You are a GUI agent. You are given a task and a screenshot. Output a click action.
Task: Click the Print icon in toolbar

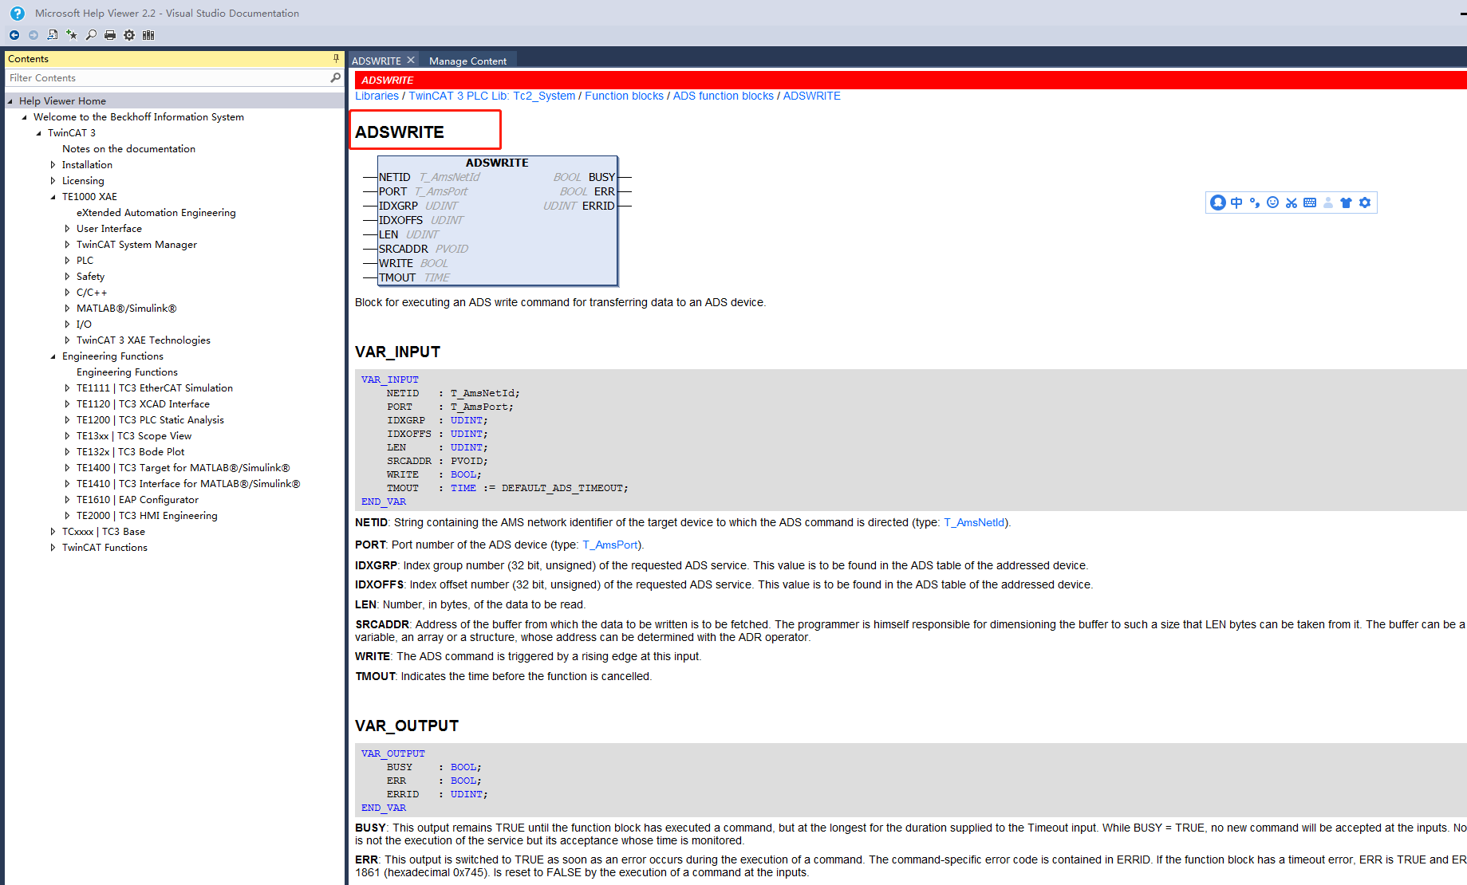(x=110, y=35)
